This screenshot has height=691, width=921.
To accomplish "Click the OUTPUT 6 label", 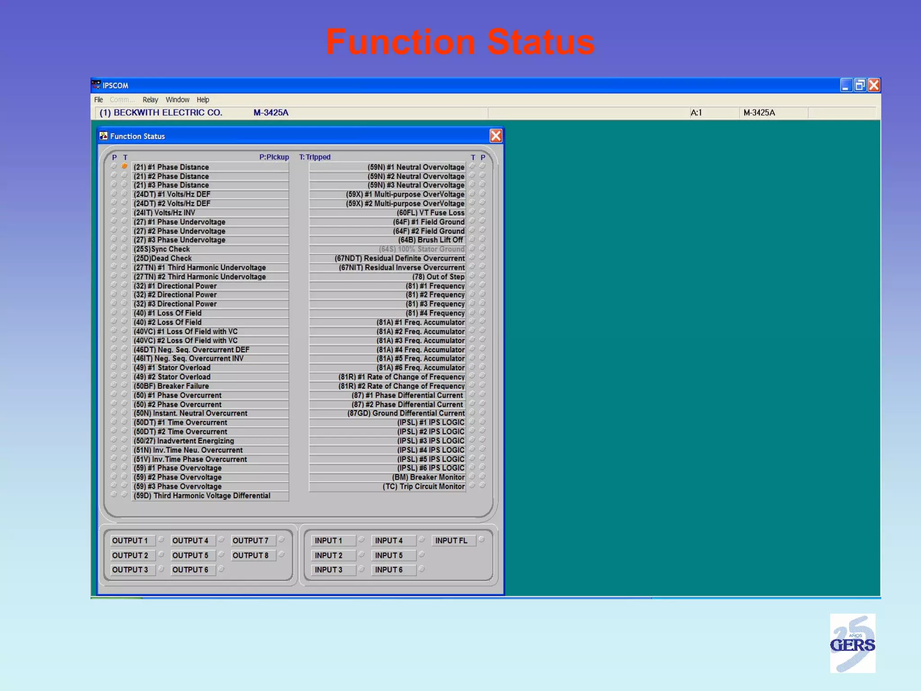I will click(193, 570).
